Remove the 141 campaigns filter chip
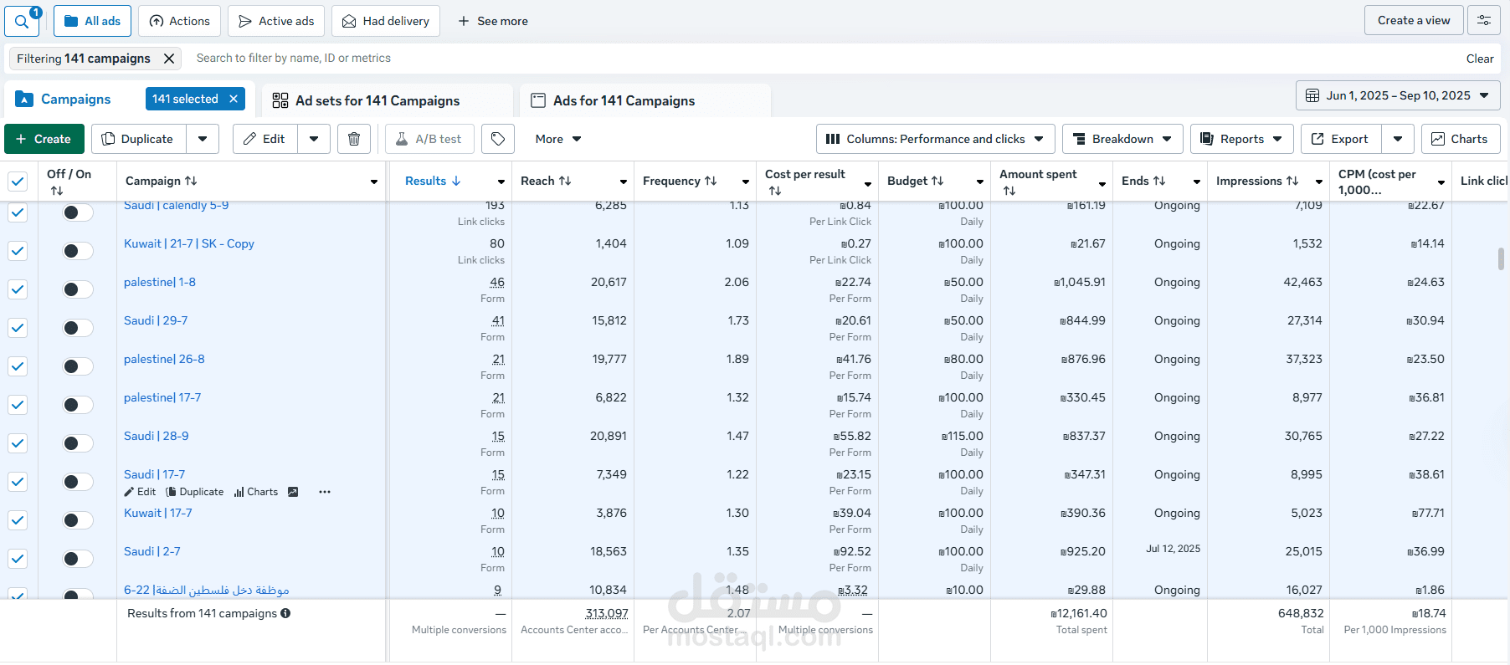This screenshot has height=665, width=1510. coord(169,59)
